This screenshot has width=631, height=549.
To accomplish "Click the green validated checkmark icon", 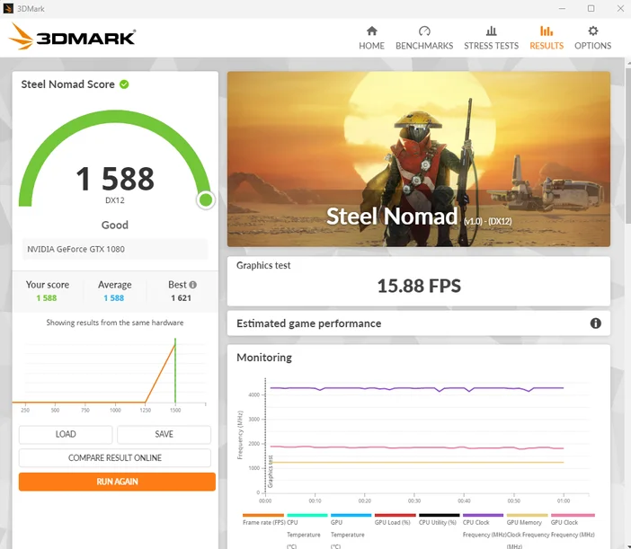I will [x=124, y=84].
